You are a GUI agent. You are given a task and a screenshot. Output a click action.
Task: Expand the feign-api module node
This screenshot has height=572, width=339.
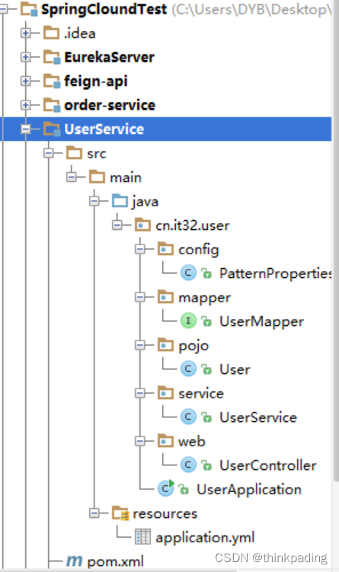(26, 81)
